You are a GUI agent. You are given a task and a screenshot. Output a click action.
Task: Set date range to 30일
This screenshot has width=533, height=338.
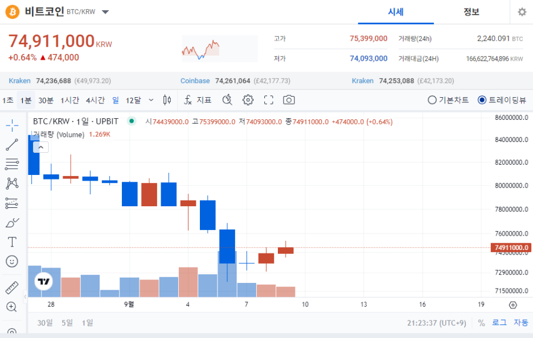click(x=45, y=323)
